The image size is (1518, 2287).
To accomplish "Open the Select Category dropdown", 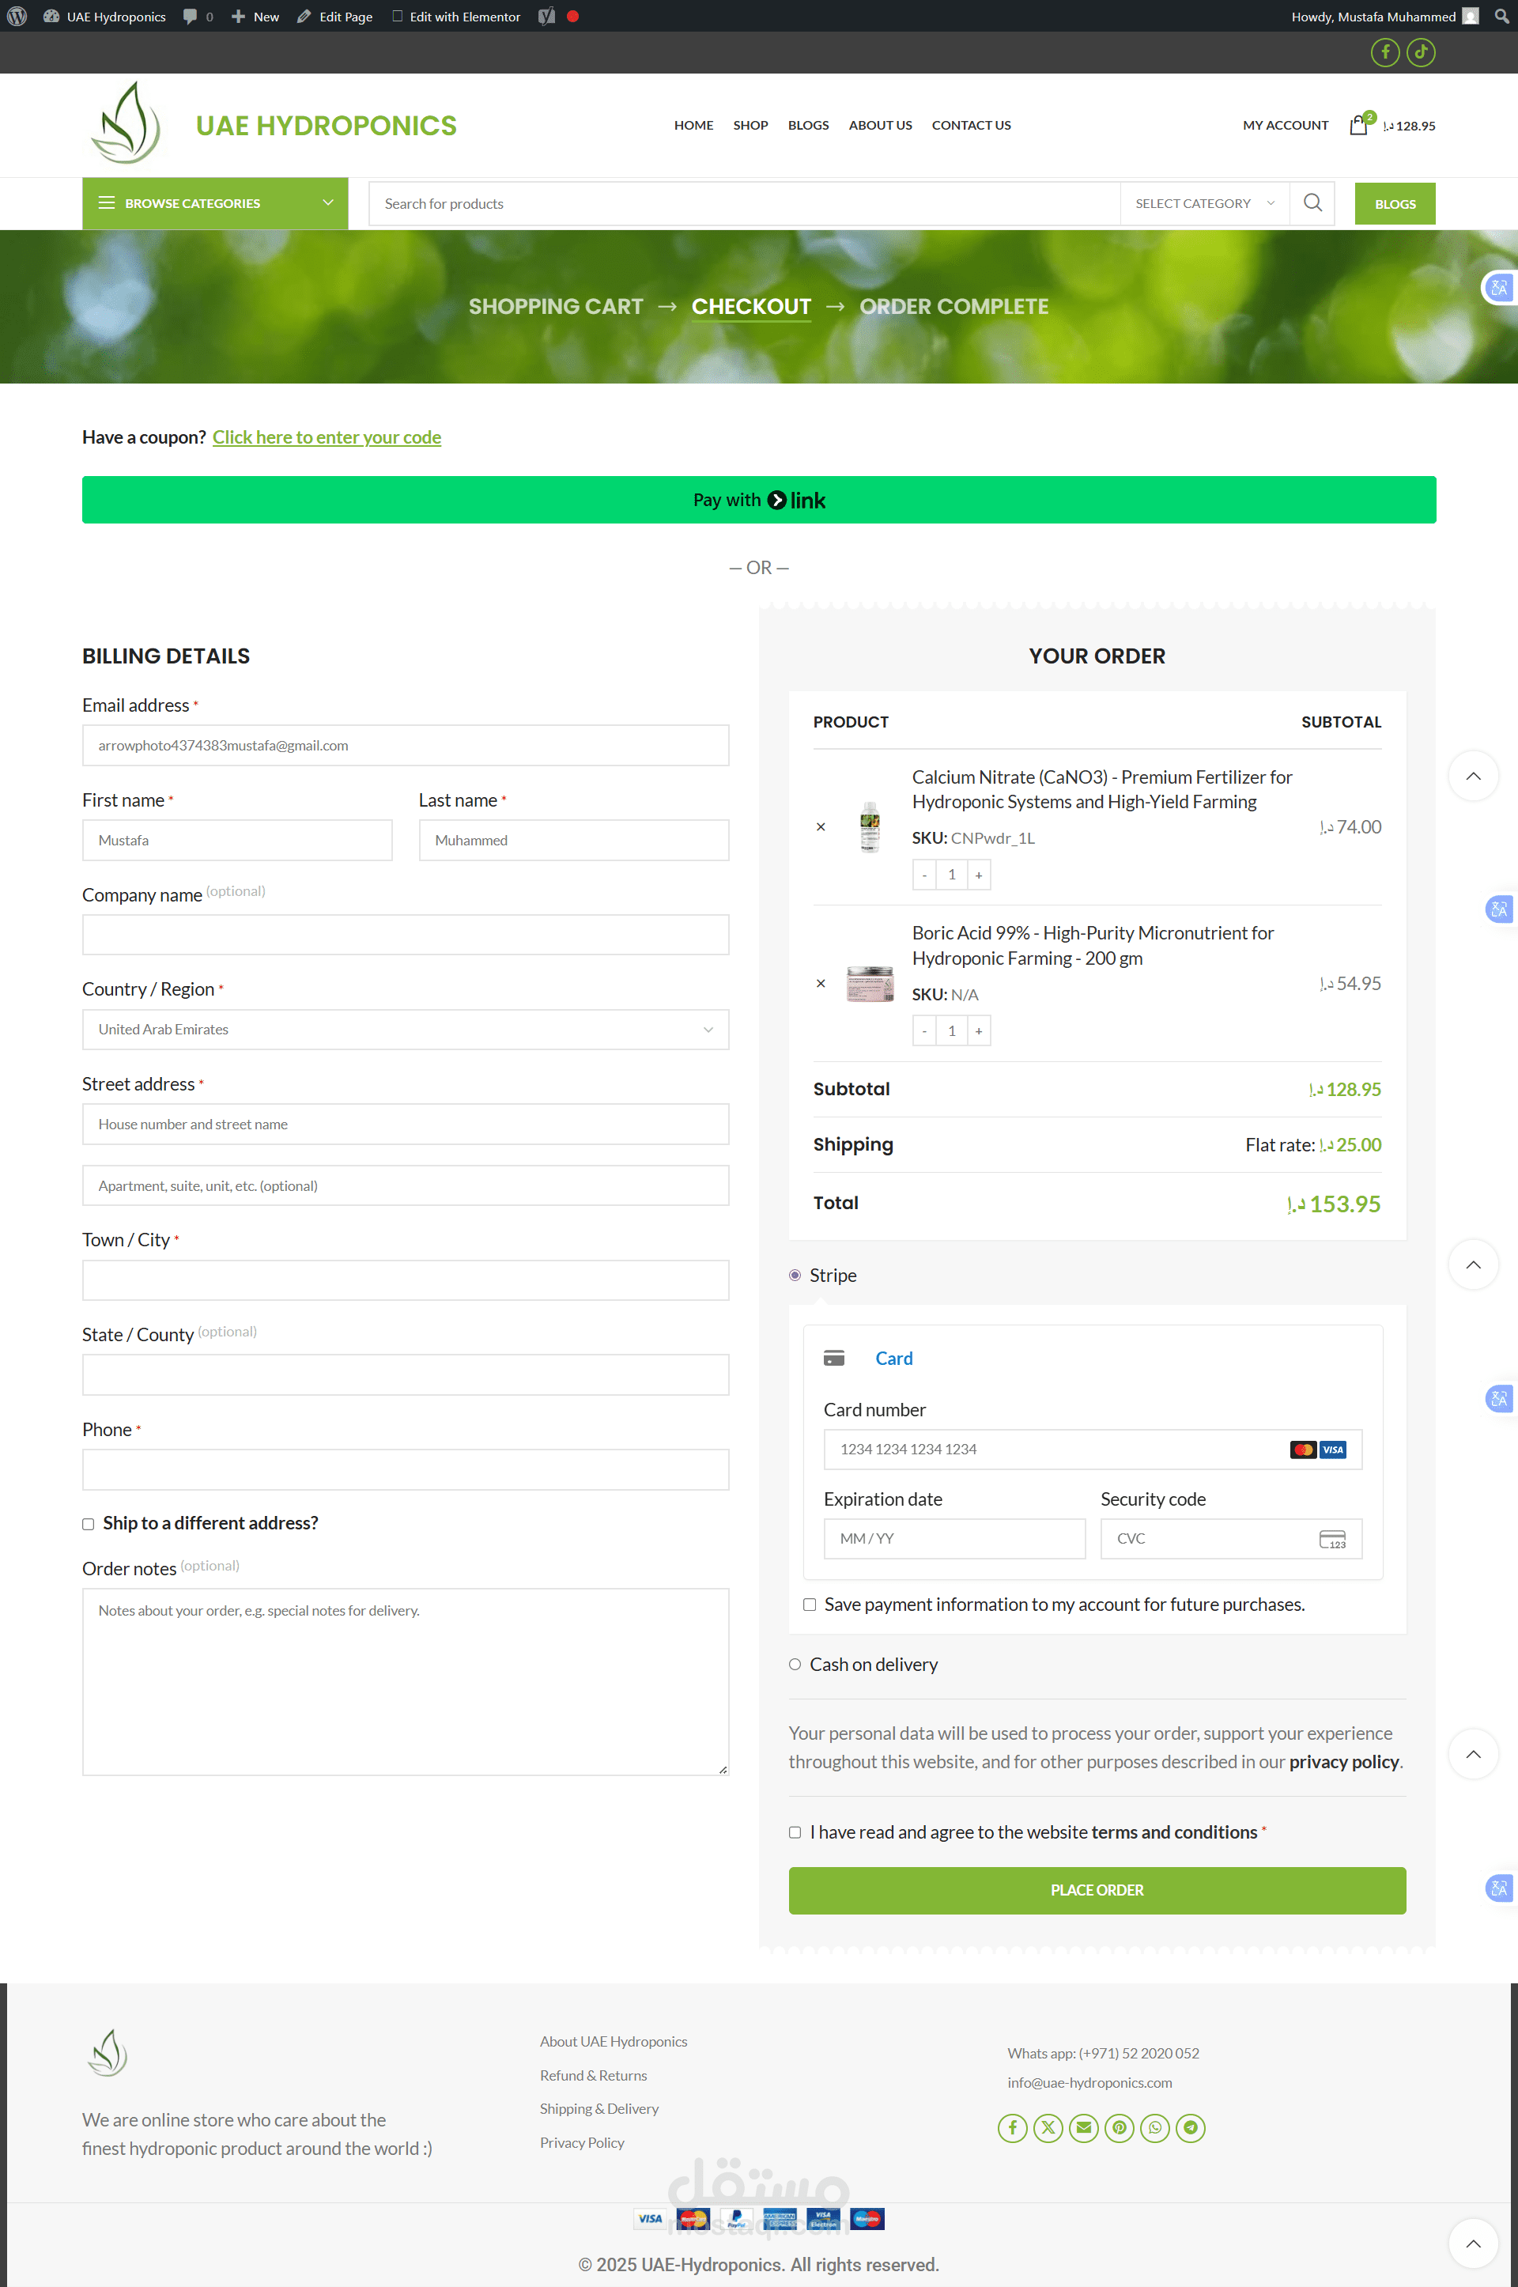I will (1203, 203).
